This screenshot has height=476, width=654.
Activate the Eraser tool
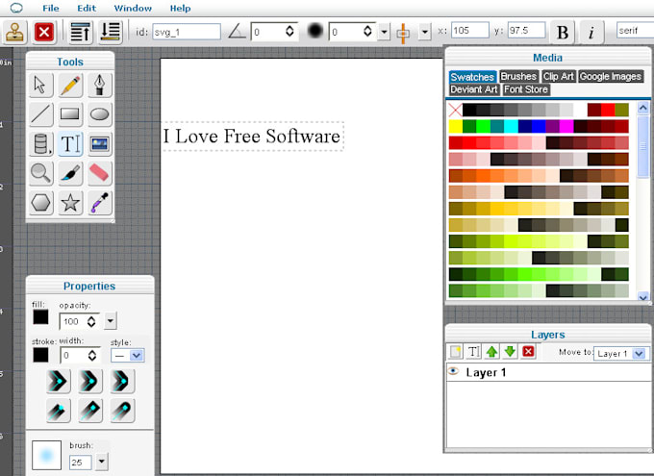100,173
